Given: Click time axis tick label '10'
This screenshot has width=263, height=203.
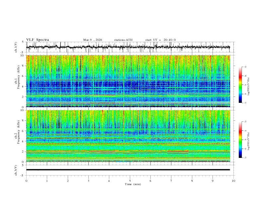Looking at the screenshot, I should click(233, 181).
